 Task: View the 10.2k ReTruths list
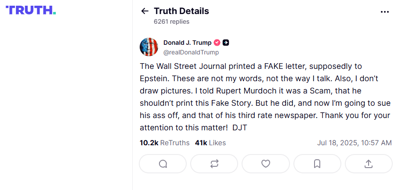164,143
